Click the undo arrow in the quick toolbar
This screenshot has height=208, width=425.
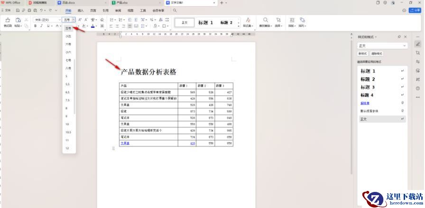pyautogui.click(x=42, y=10)
